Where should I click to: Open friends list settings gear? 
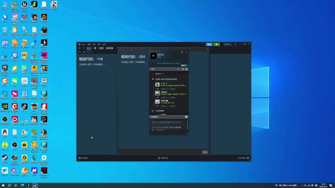pyautogui.click(x=187, y=69)
